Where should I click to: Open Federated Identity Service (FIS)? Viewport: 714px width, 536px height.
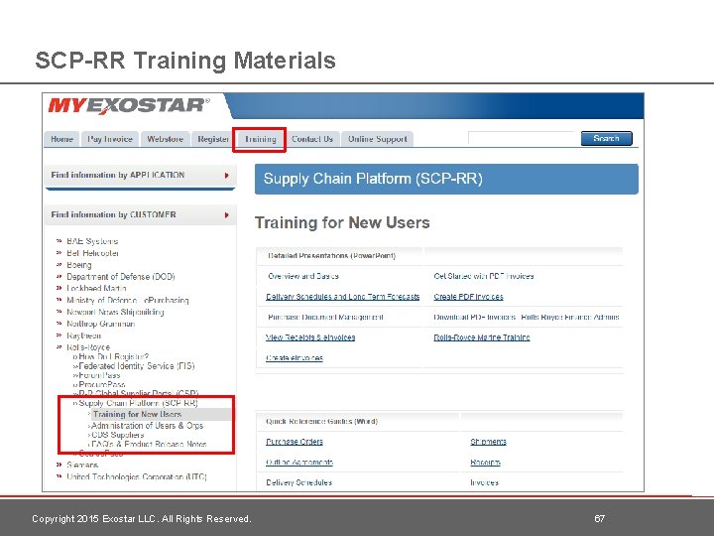tap(137, 366)
